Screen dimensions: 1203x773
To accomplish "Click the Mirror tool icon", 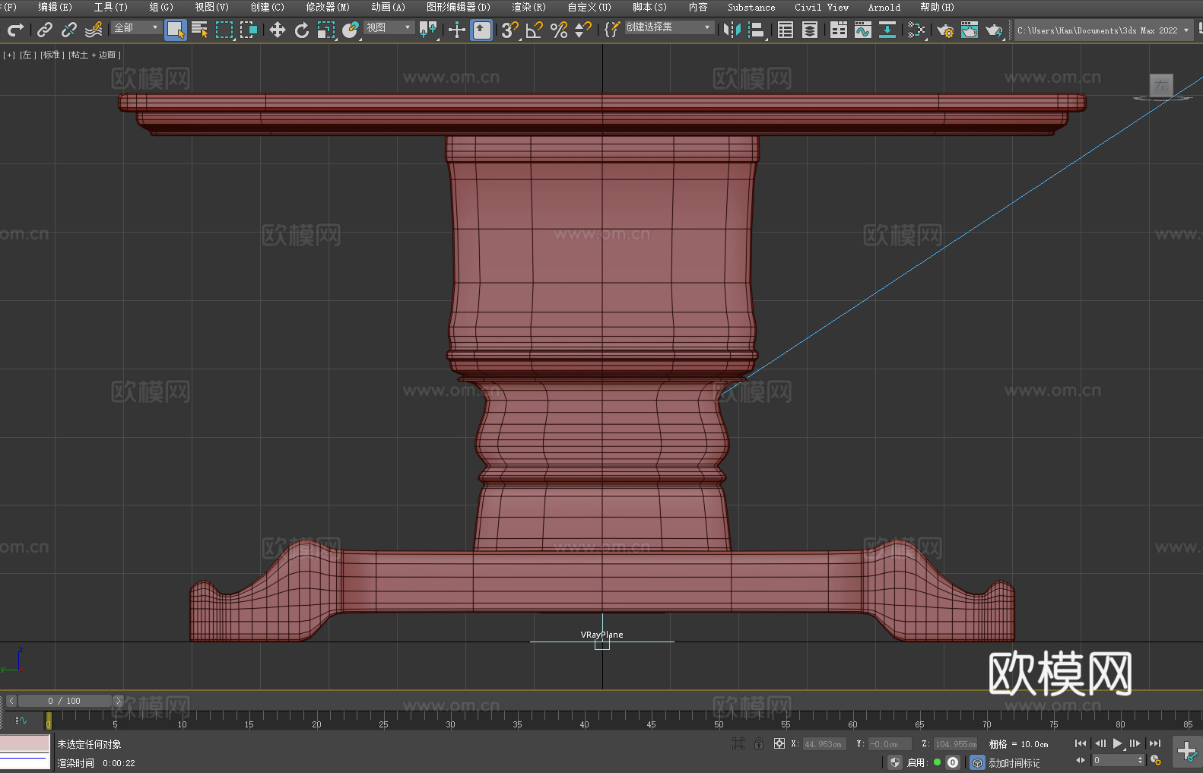I will (x=732, y=30).
